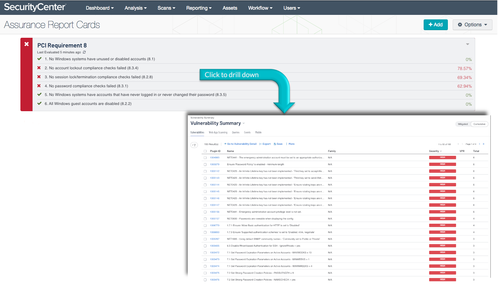Open the Users dropdown menu
498x284 pixels.
tap(292, 8)
